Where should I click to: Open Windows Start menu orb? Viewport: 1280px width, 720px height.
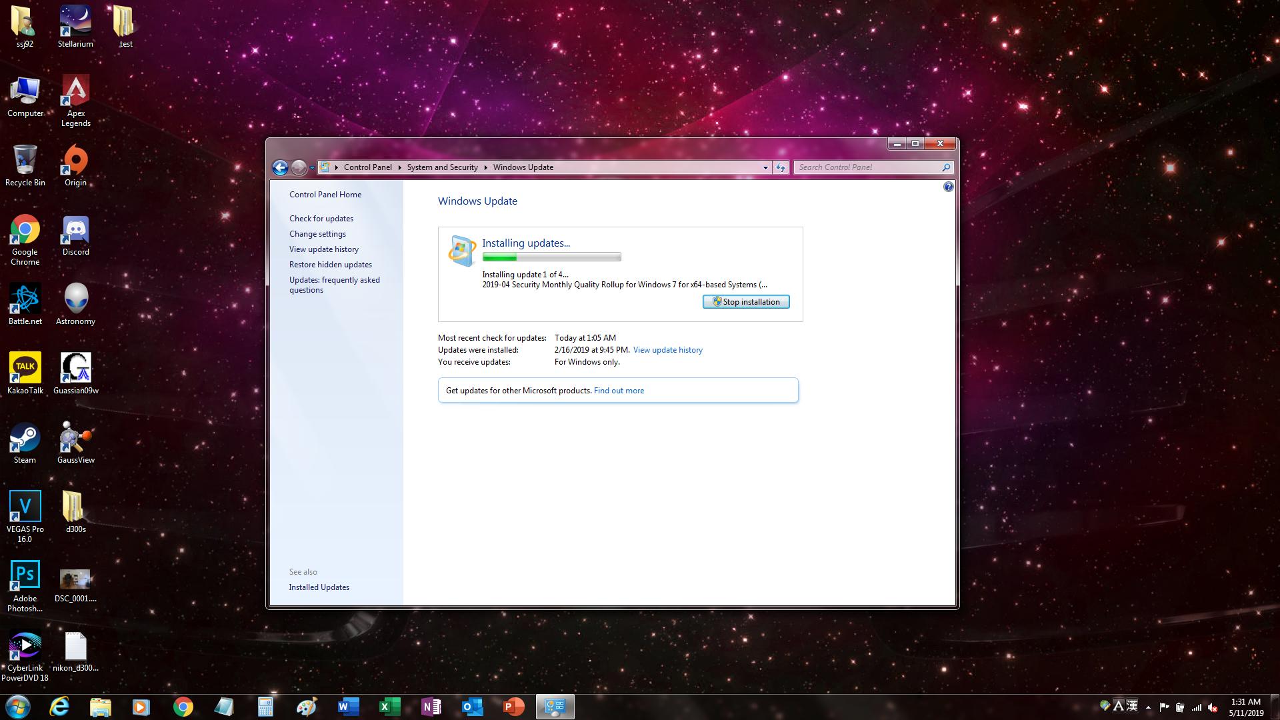[x=18, y=707]
